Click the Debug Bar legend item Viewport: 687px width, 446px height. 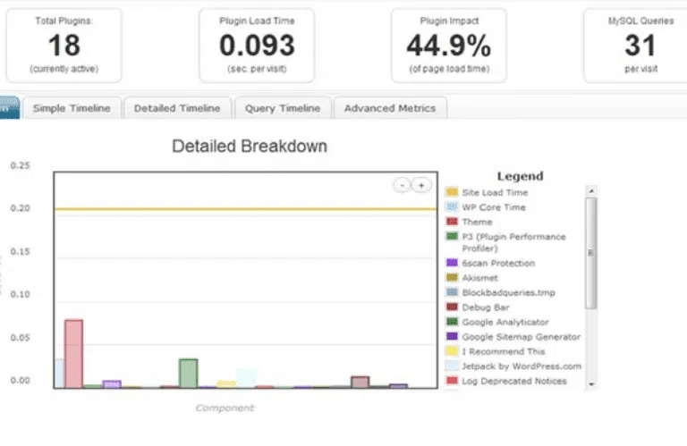click(x=452, y=307)
